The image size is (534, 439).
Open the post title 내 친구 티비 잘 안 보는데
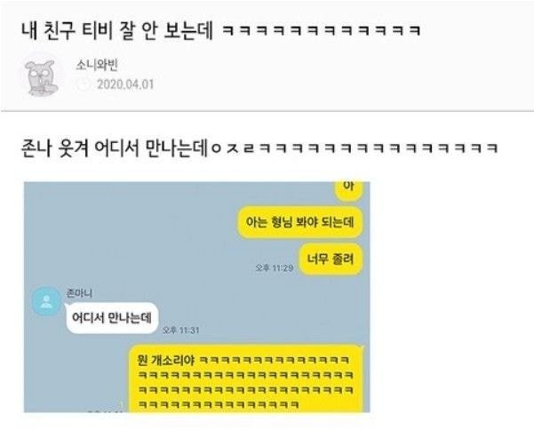tap(117, 30)
